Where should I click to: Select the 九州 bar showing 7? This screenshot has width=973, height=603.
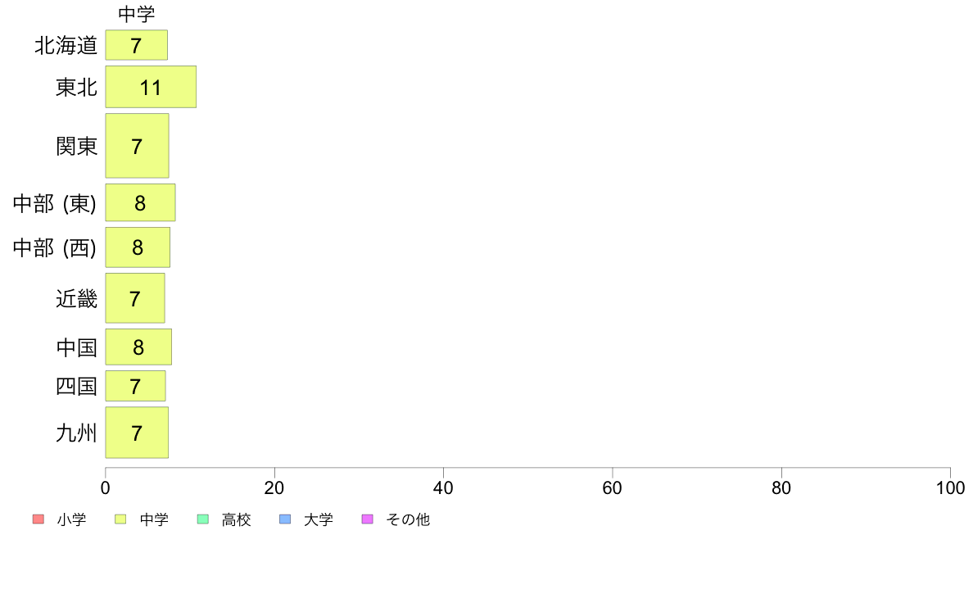click(x=137, y=433)
